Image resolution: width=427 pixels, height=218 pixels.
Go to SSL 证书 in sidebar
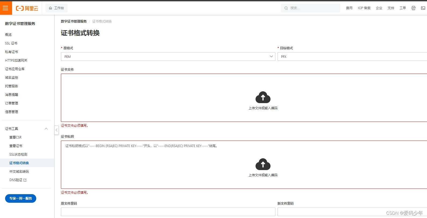point(11,43)
